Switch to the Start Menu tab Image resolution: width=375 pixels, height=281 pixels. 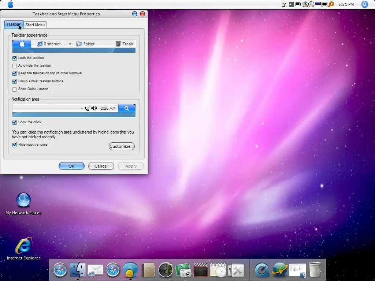[x=35, y=25]
